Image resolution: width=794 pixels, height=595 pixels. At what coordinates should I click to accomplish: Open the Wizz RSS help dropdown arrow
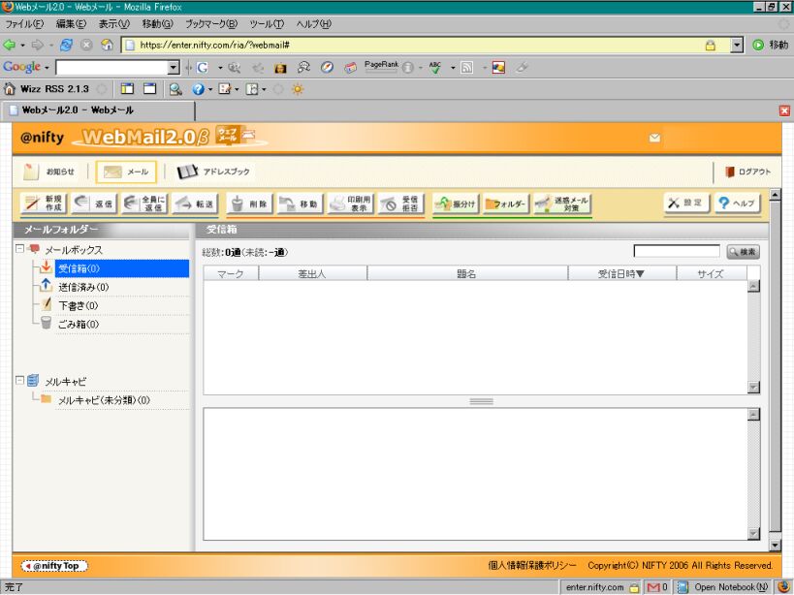point(210,89)
